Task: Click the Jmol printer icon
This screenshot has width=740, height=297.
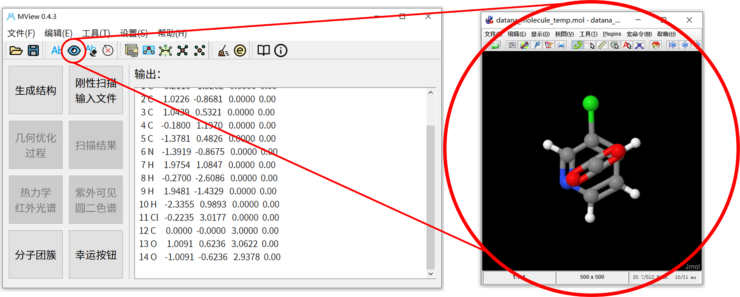Action: pos(561,45)
